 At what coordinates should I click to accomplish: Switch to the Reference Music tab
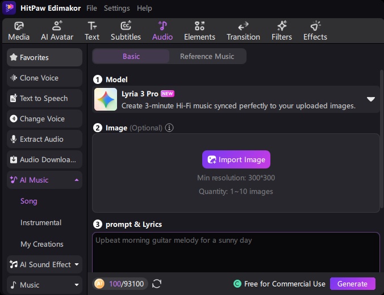(x=207, y=56)
